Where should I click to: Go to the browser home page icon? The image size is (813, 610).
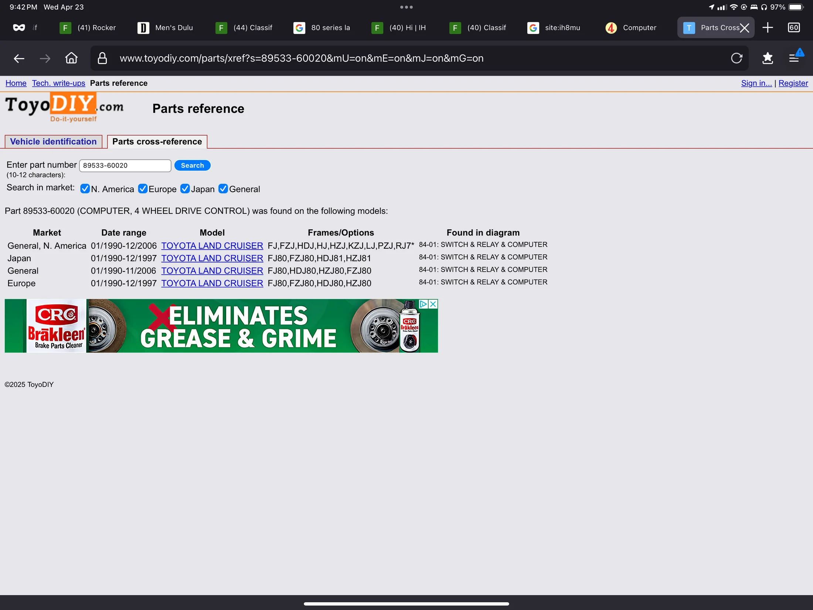71,58
